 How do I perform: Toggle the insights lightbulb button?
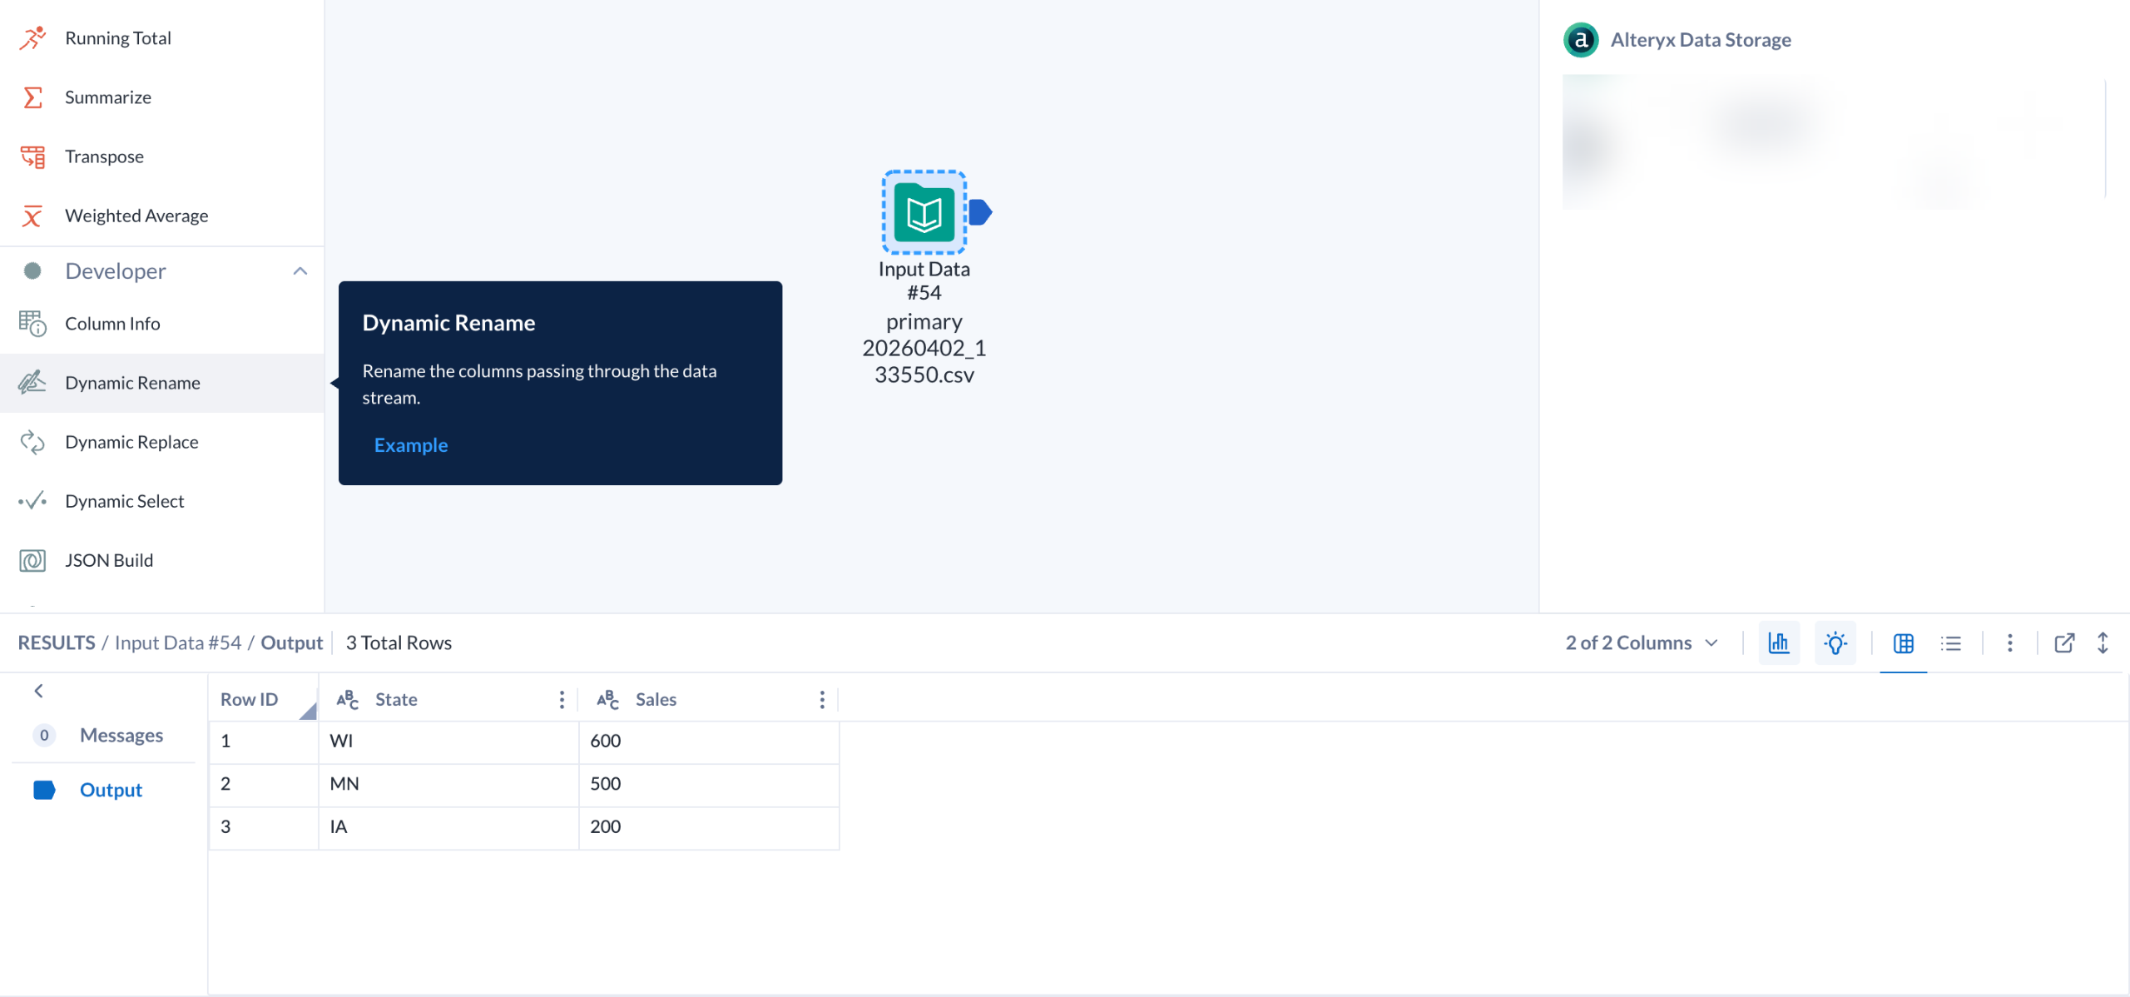click(x=1835, y=642)
